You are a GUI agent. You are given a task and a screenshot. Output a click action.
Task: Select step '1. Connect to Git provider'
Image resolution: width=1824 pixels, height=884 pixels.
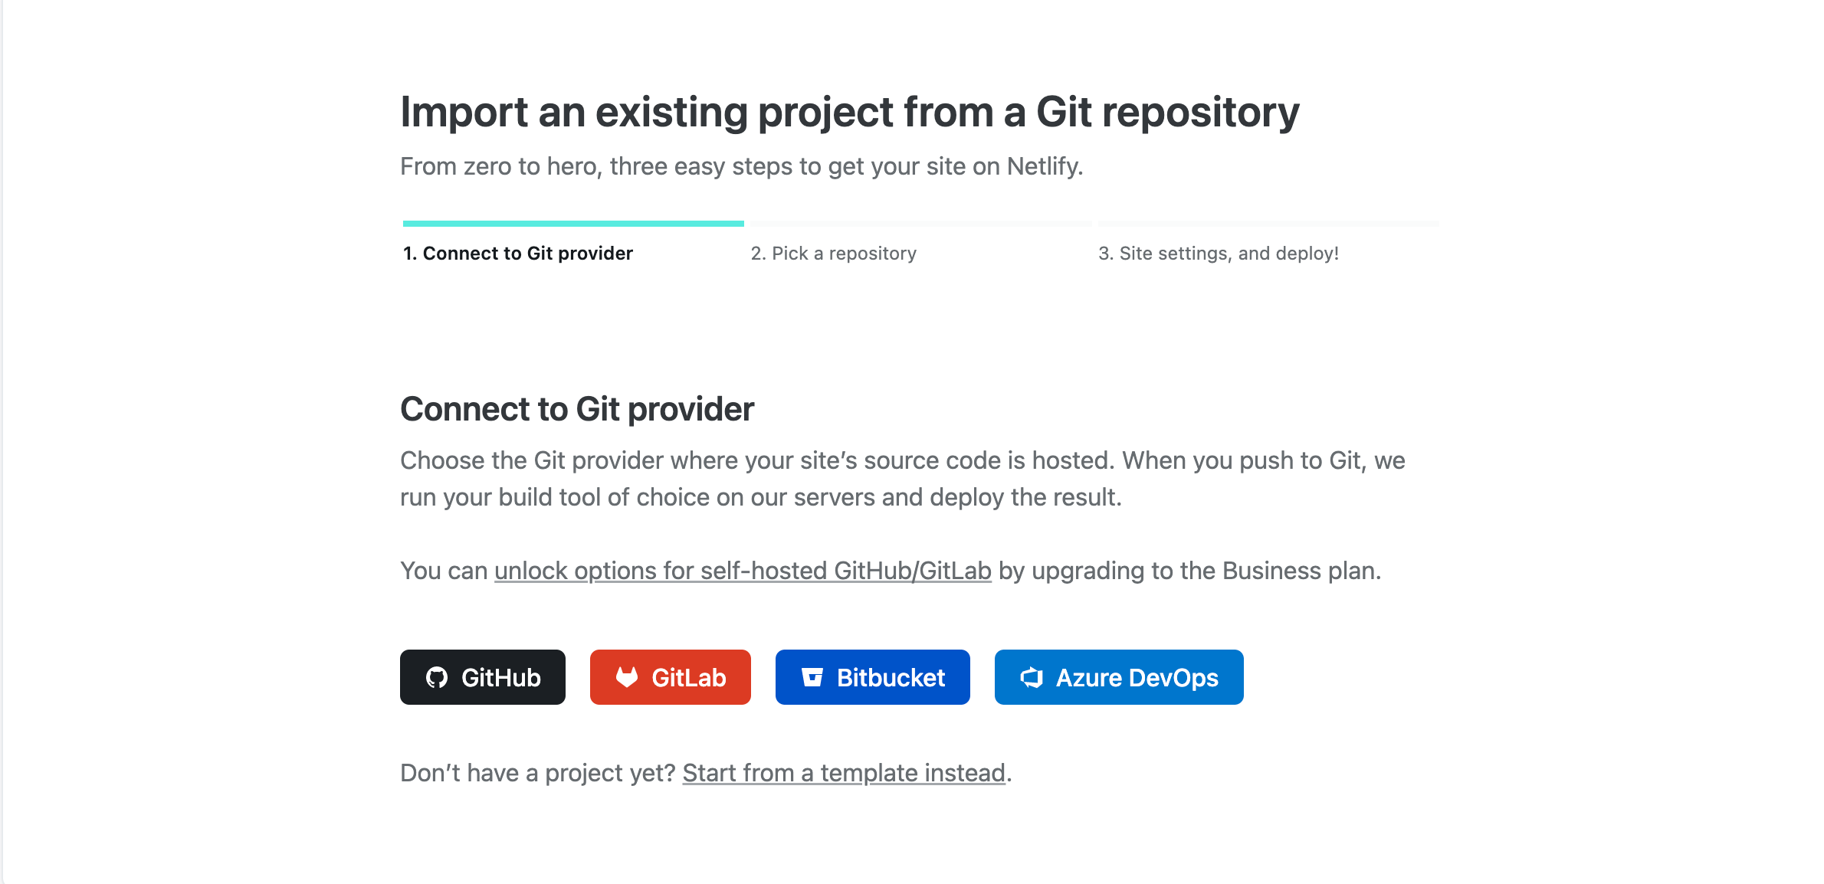pyautogui.click(x=518, y=254)
